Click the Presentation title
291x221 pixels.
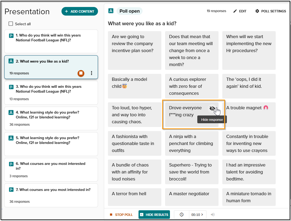click(x=27, y=12)
